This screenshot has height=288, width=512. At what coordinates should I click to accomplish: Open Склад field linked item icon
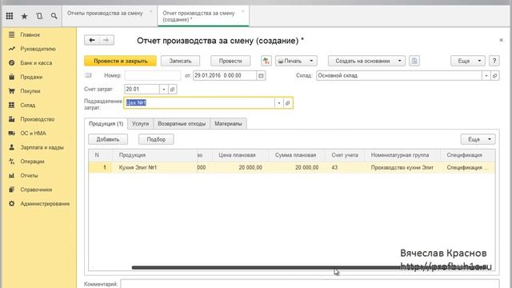[x=495, y=76]
